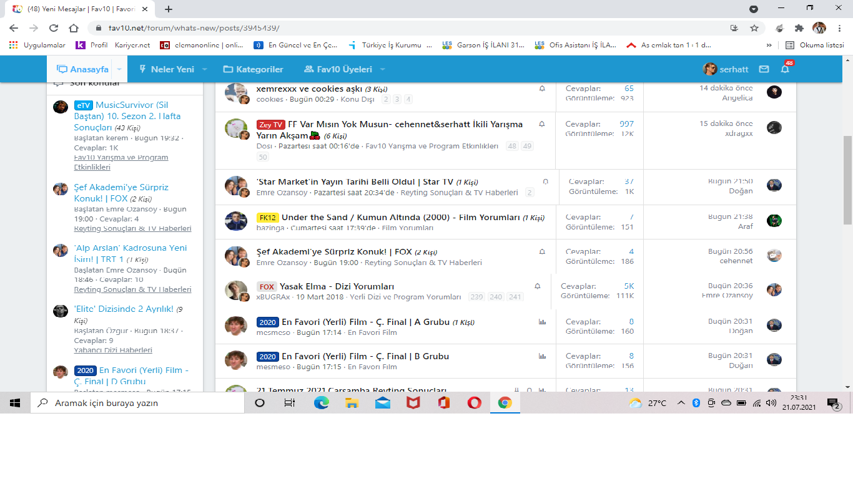This screenshot has width=853, height=479.
Task: Bookmark this page with the star icon
Action: pyautogui.click(x=754, y=28)
